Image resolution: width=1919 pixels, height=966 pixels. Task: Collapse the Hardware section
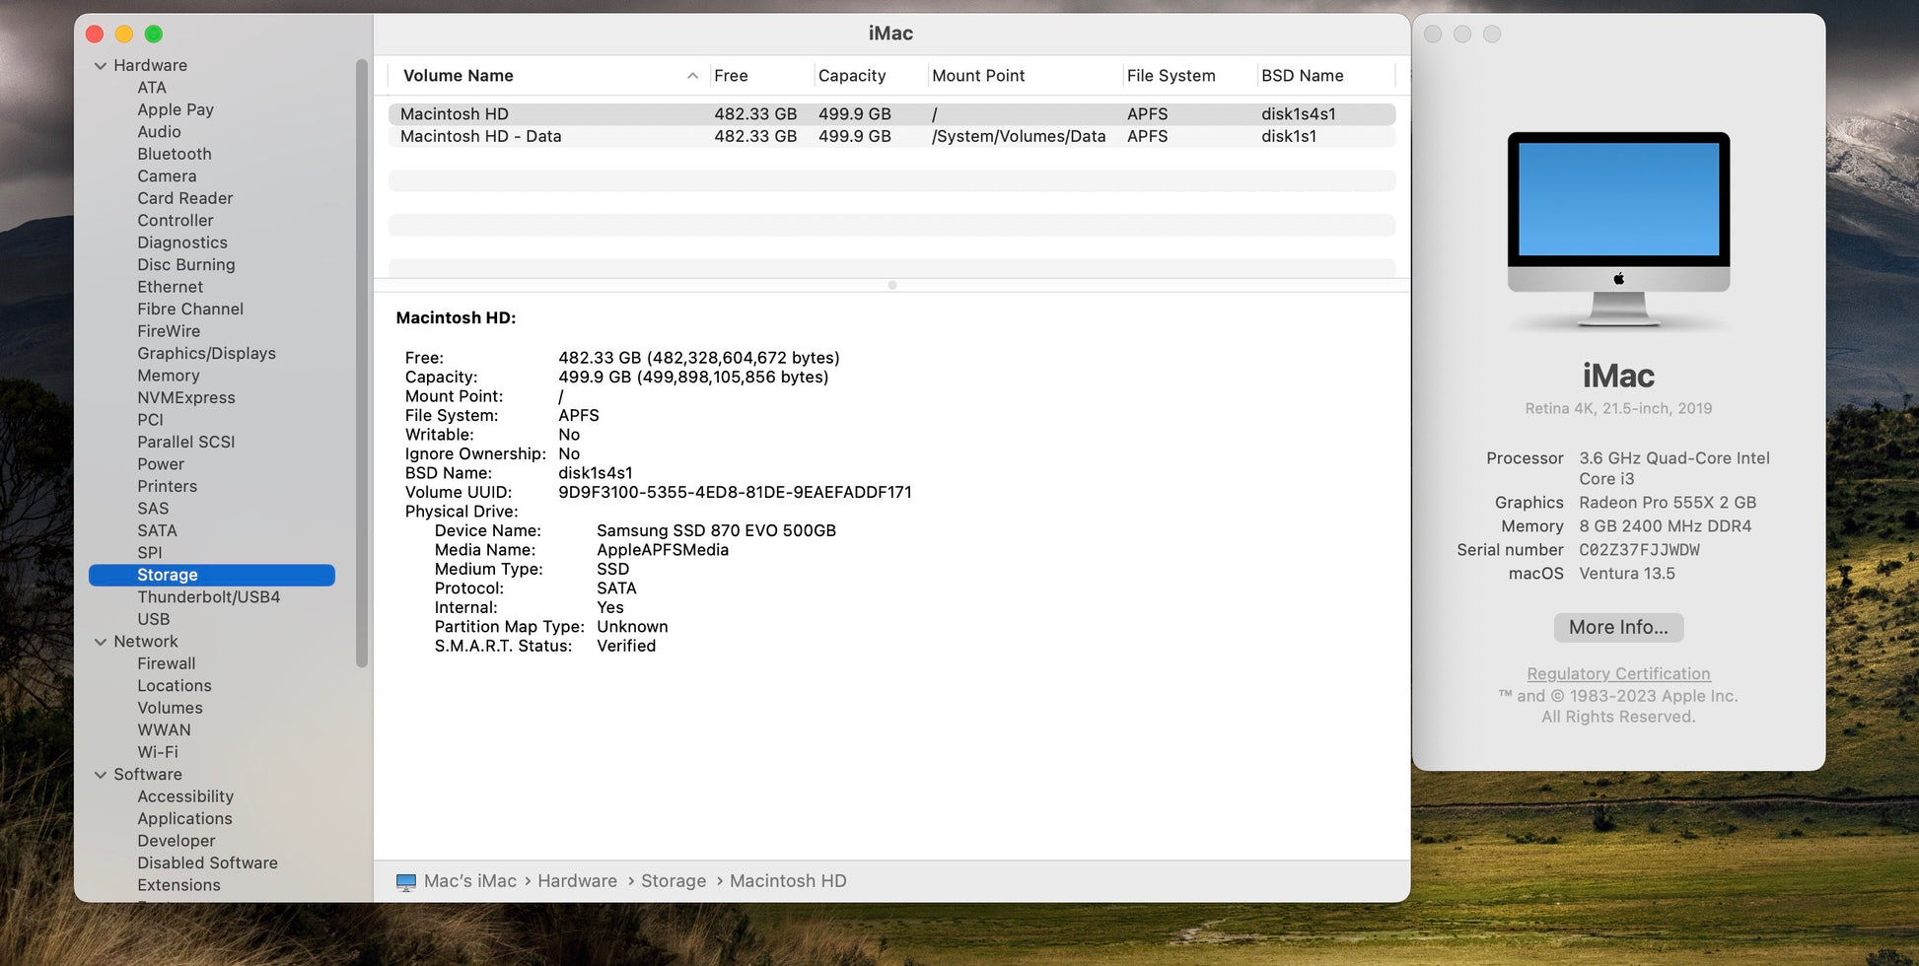point(101,66)
